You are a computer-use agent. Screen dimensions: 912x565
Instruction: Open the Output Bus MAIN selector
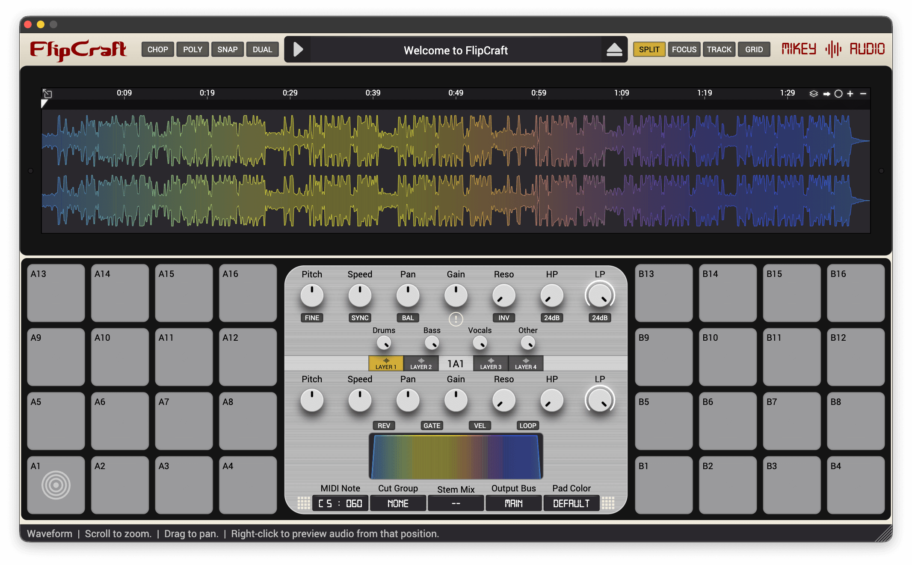(x=513, y=503)
